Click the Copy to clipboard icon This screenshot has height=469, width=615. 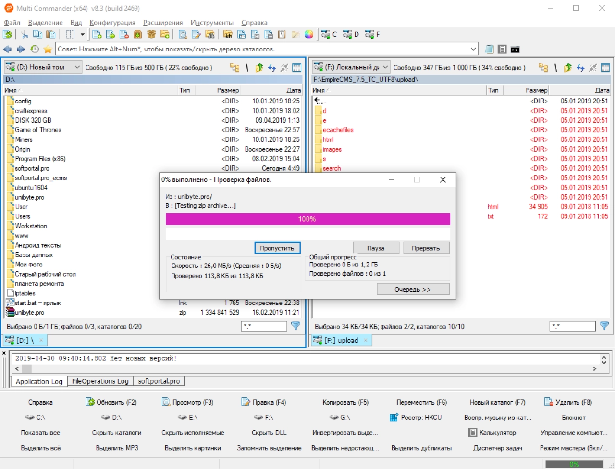tap(37, 34)
